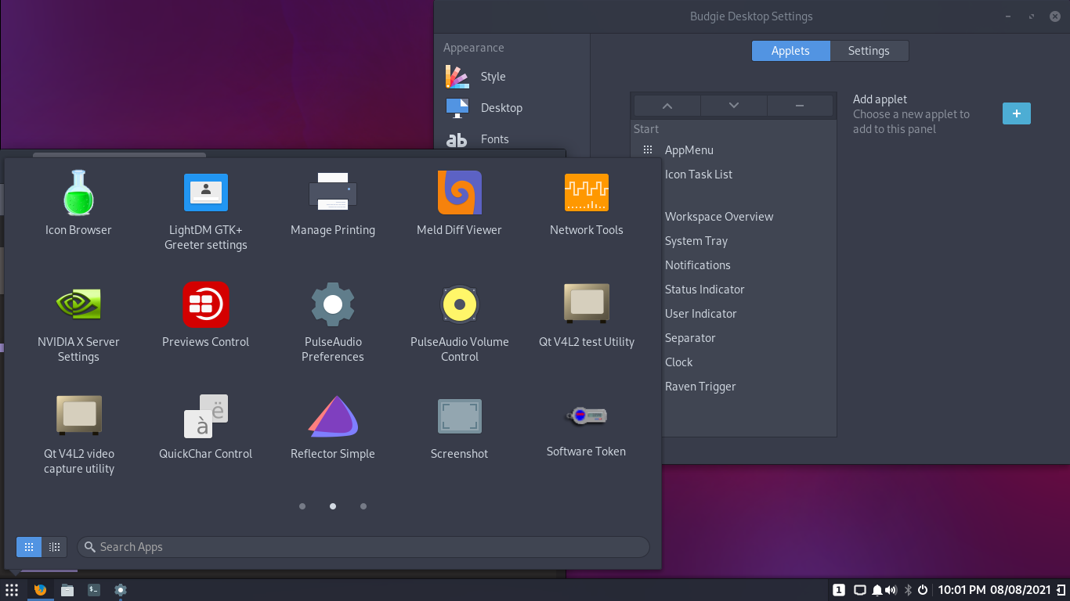1070x601 pixels.
Task: Start Network Tools
Action: tap(586, 203)
